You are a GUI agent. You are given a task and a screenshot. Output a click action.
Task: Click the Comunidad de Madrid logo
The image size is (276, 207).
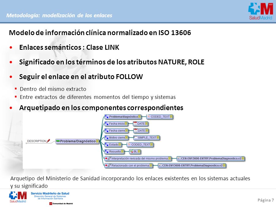point(61,204)
